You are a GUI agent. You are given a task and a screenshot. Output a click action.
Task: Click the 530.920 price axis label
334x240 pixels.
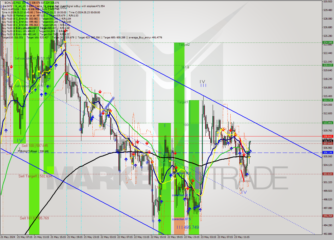coord(328,2)
